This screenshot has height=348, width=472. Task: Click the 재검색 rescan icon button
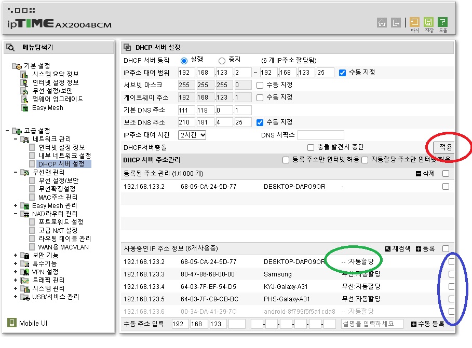[x=397, y=249]
